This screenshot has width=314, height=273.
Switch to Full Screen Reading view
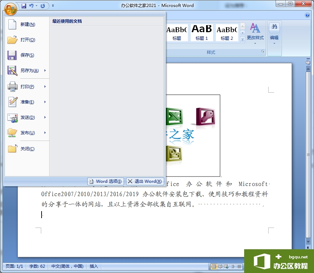[x=220, y=266]
